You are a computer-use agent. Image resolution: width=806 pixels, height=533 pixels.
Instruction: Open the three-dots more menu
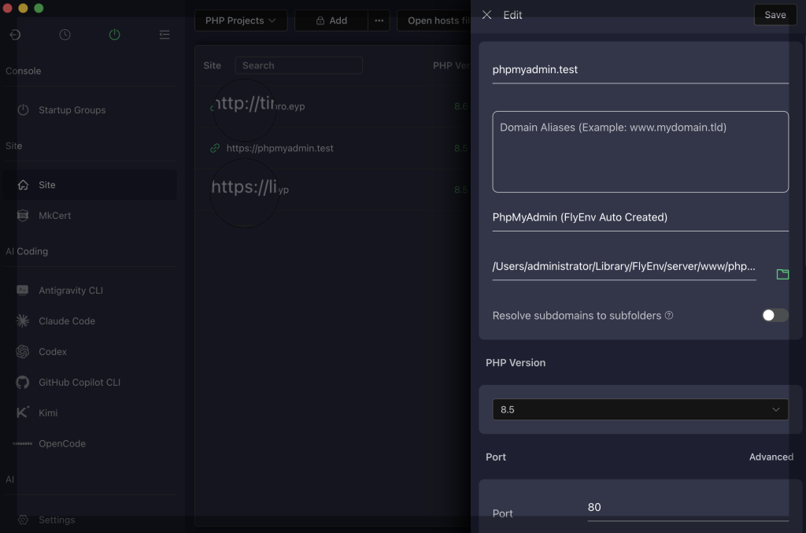[379, 20]
